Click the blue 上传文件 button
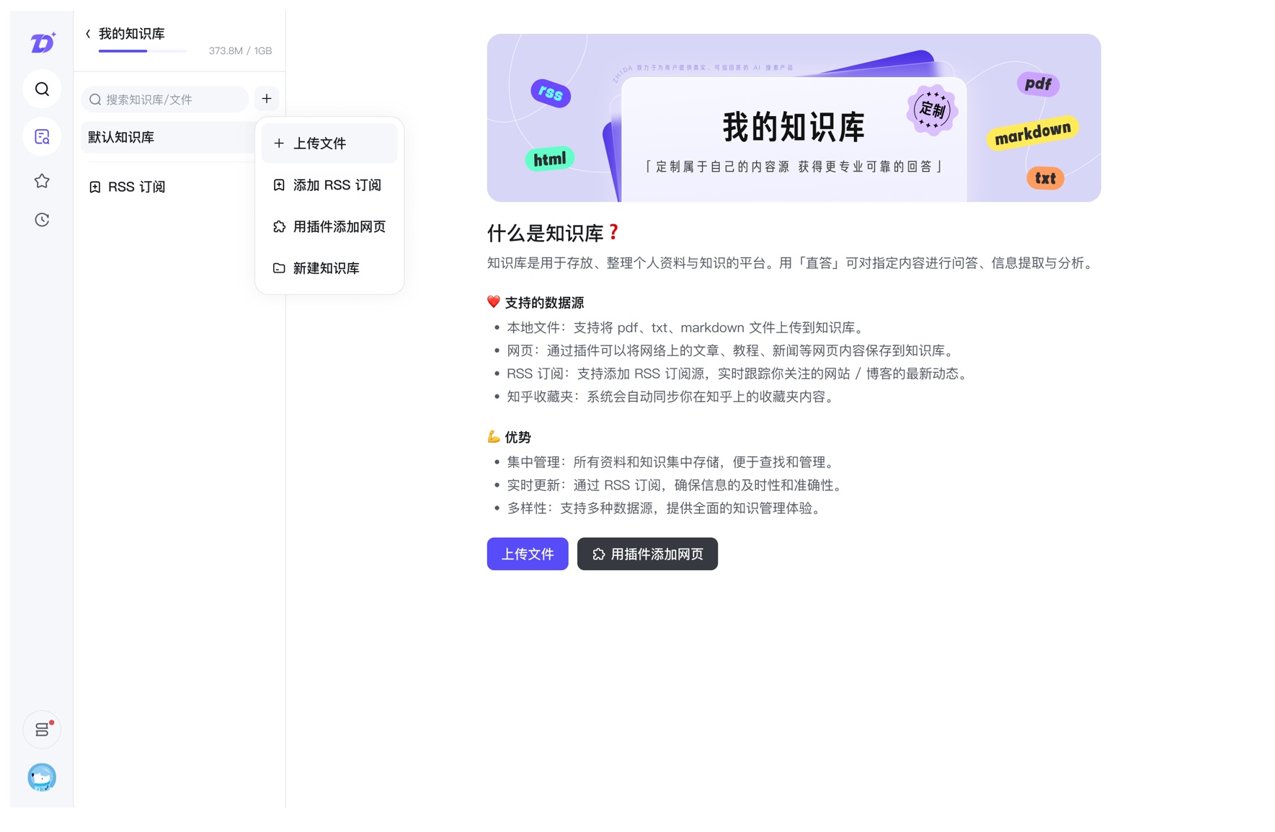This screenshot has height=832, width=1275. point(528,554)
